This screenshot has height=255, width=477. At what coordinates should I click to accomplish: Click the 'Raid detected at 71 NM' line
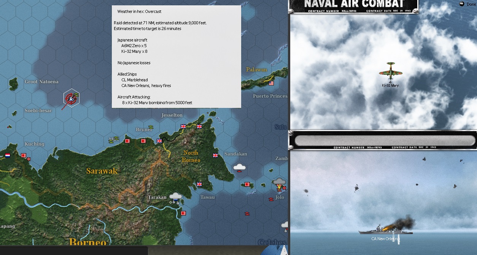(160, 23)
